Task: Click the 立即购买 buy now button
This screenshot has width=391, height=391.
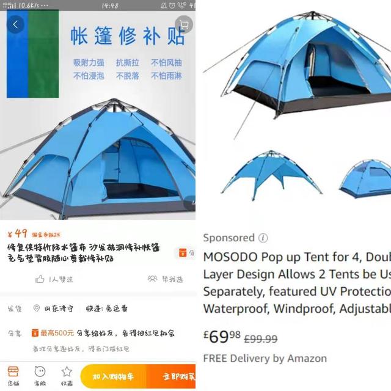Action: 171,376
